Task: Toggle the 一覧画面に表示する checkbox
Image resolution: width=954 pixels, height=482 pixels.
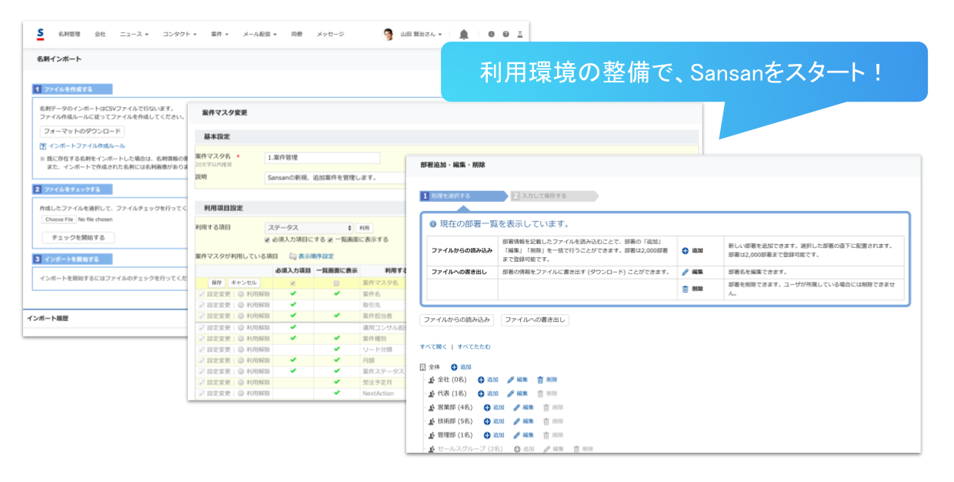Action: (329, 239)
